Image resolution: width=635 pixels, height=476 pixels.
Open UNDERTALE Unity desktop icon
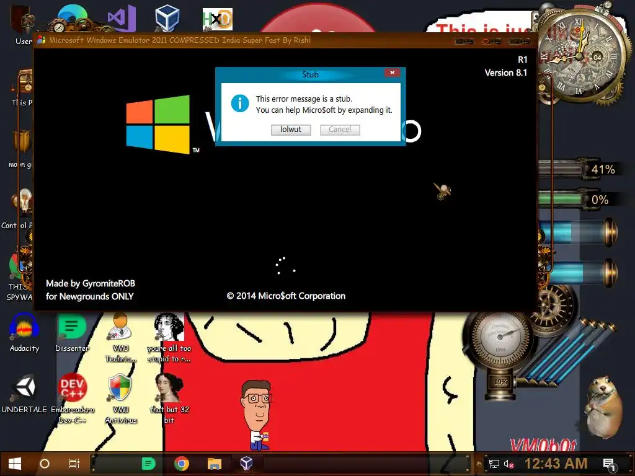click(24, 394)
